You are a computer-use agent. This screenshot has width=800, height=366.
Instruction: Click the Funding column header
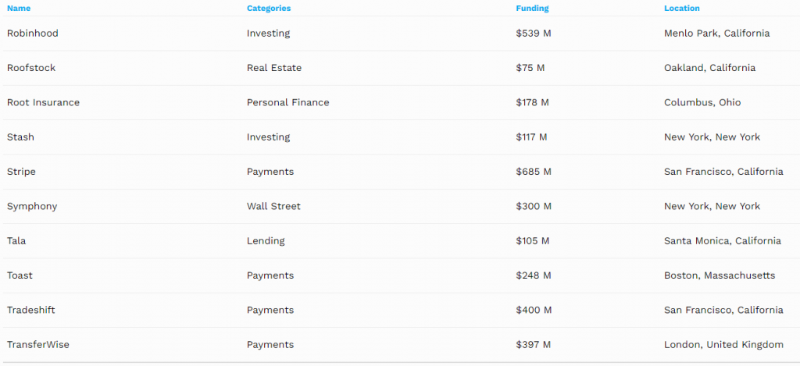(532, 9)
